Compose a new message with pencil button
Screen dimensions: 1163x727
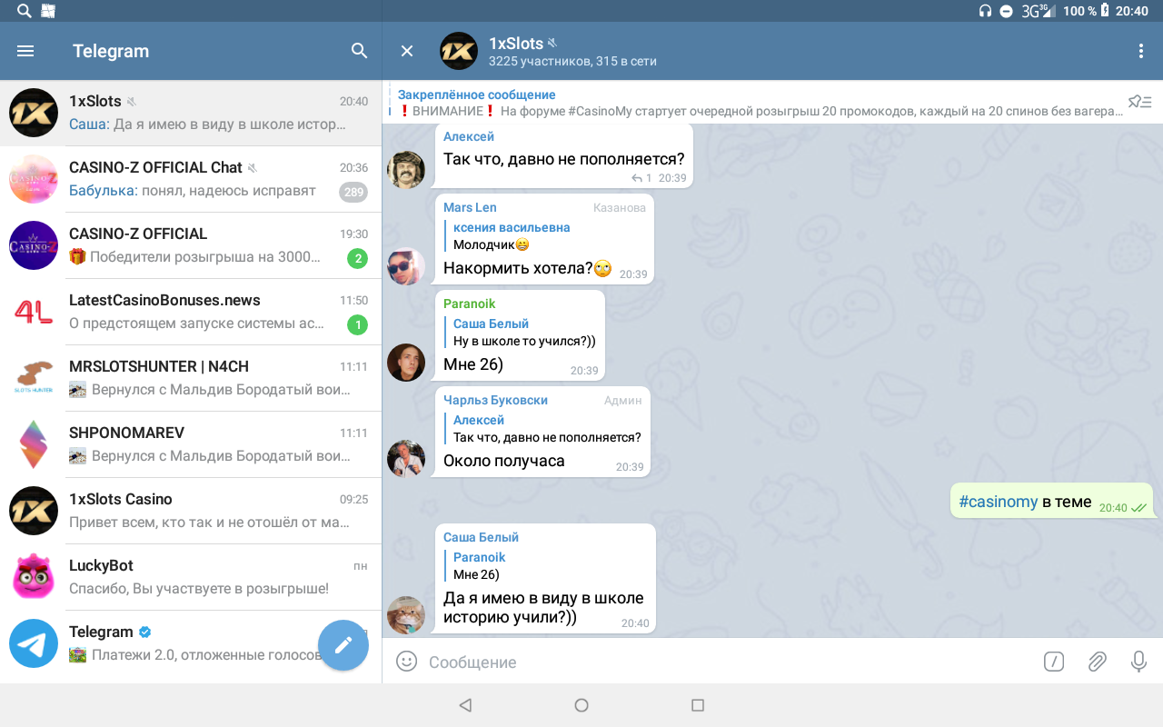click(343, 645)
